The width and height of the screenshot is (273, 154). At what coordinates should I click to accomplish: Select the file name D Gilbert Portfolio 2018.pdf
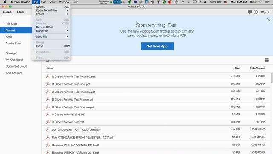68,115
